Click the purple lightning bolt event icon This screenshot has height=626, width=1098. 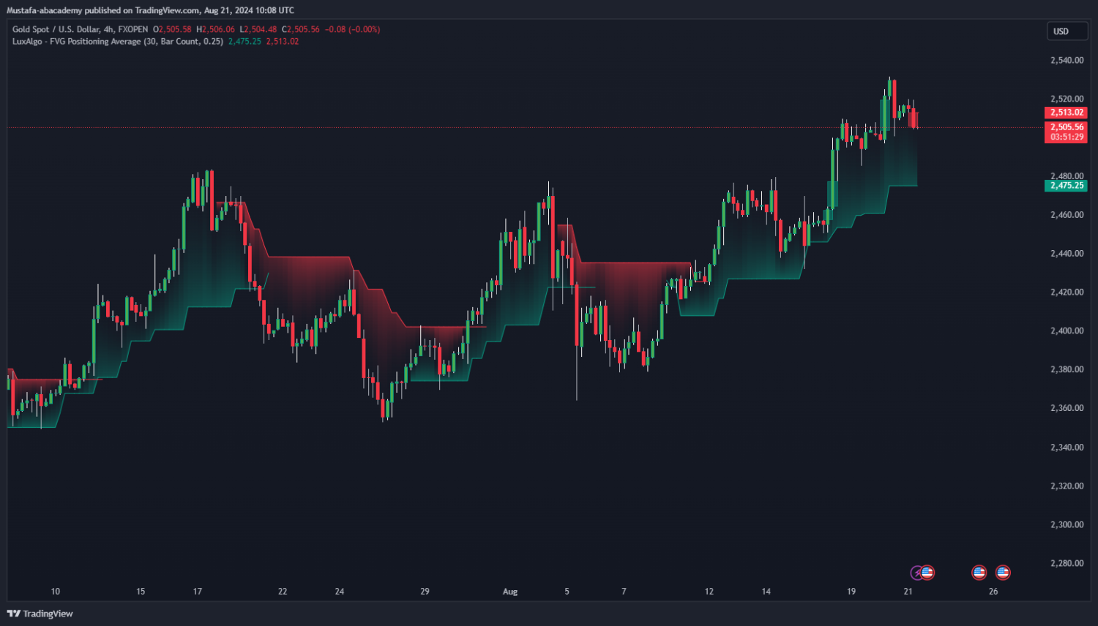pyautogui.click(x=916, y=573)
